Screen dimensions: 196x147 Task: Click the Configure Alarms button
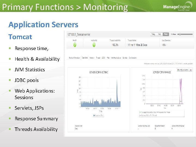pyautogui.click(x=183, y=70)
